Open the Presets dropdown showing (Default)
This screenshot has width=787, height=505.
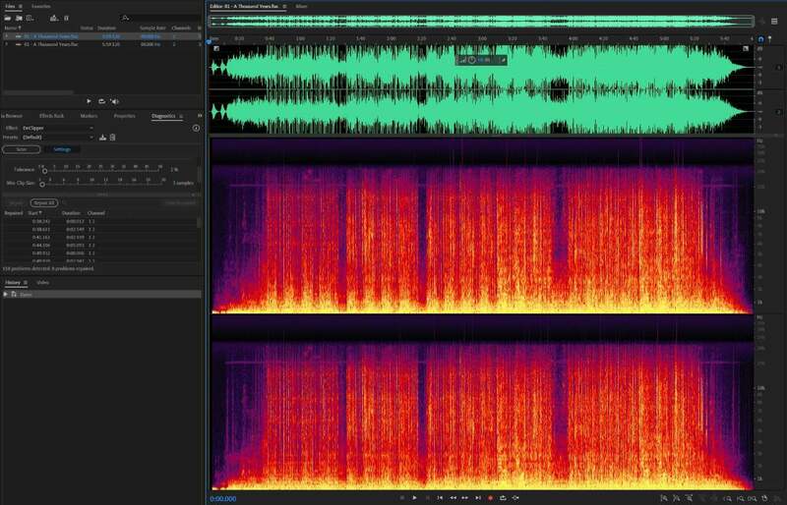coord(57,138)
